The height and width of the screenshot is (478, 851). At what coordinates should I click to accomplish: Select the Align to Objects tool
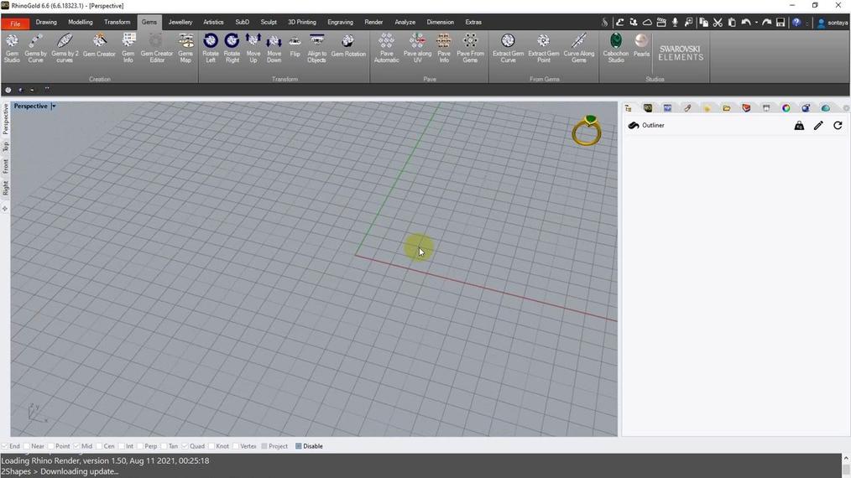(317, 48)
